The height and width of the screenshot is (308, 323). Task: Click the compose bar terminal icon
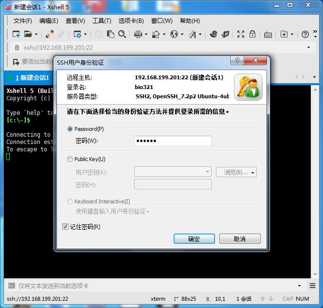12,286
